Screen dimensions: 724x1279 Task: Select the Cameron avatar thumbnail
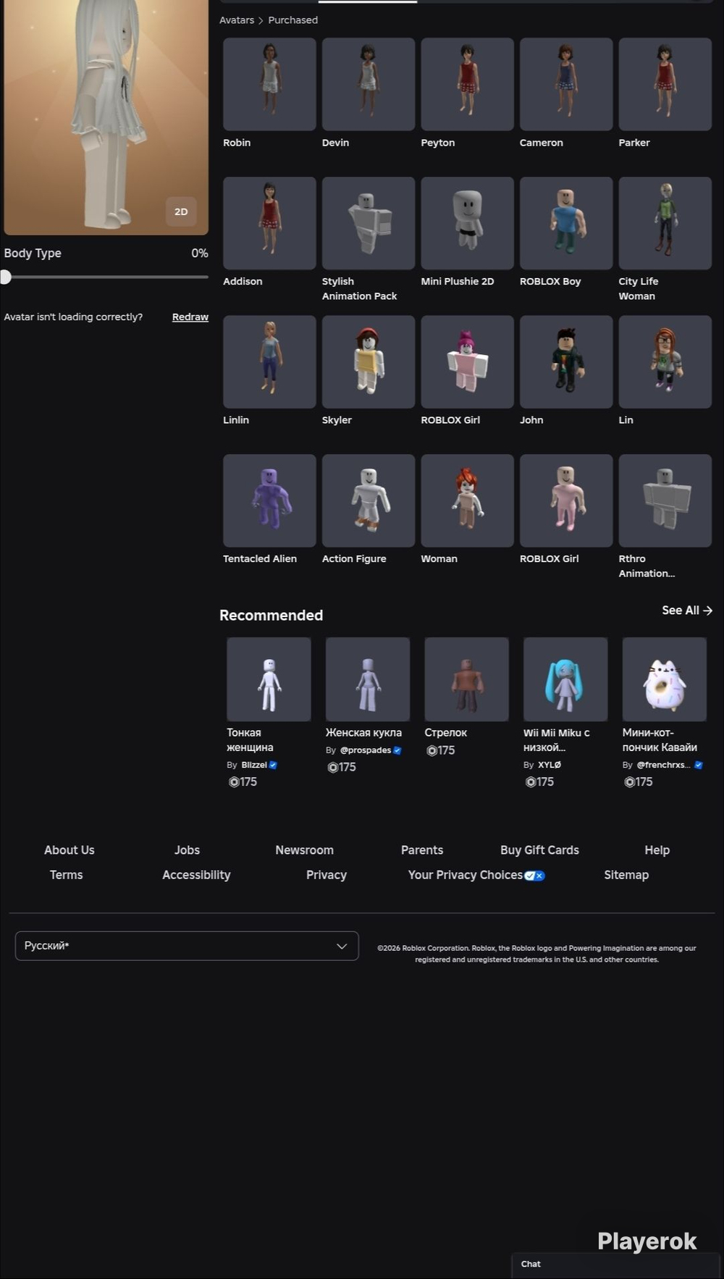coord(566,84)
